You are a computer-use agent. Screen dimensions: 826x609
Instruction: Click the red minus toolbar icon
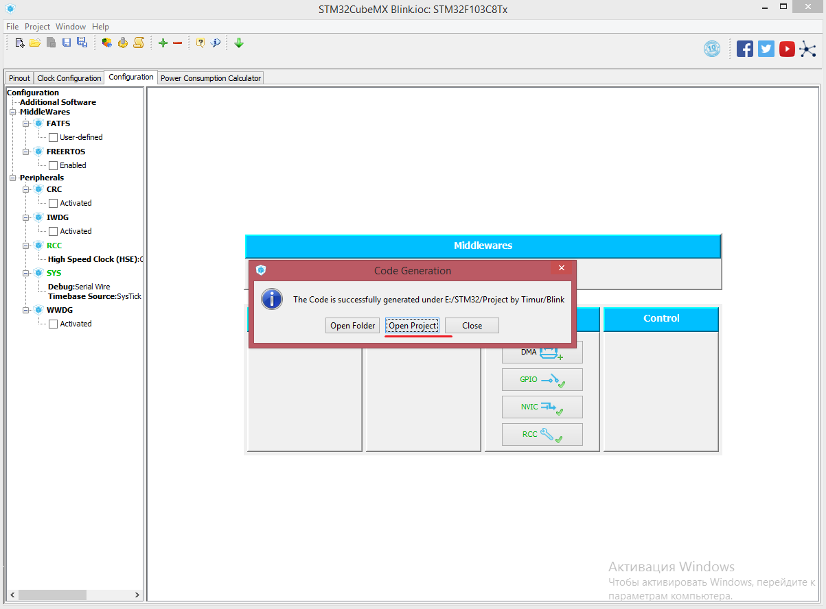click(177, 43)
